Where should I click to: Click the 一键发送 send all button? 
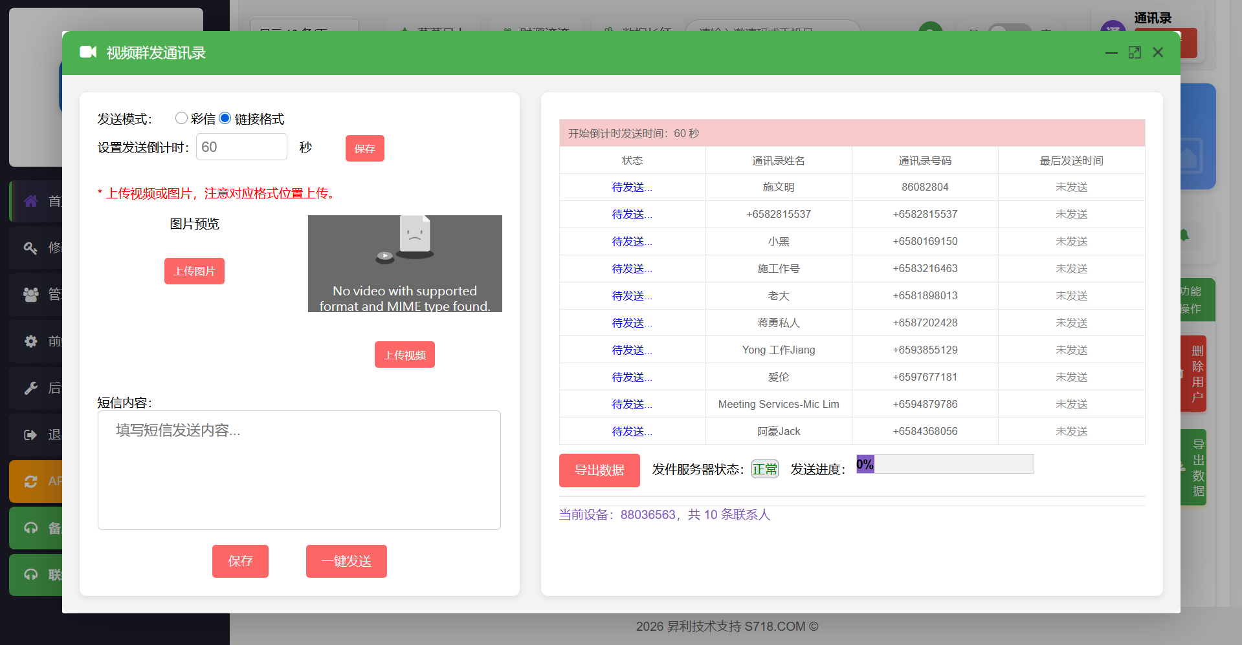(346, 561)
